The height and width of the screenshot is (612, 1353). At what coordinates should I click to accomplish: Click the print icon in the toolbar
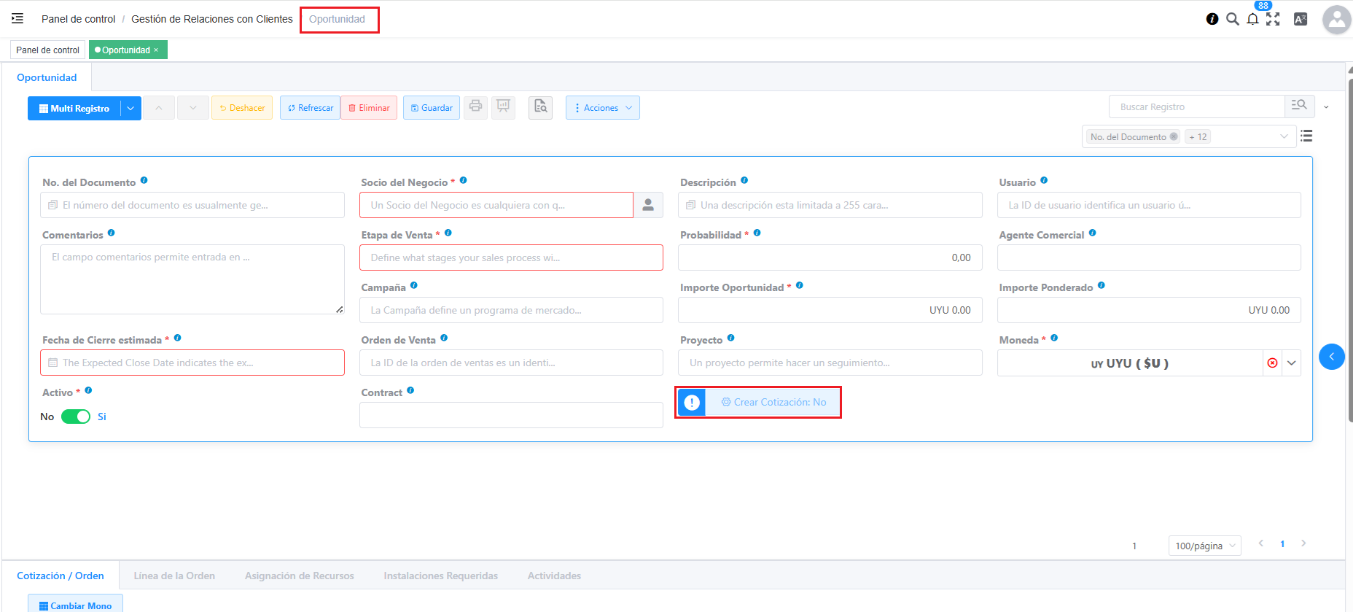(x=475, y=106)
